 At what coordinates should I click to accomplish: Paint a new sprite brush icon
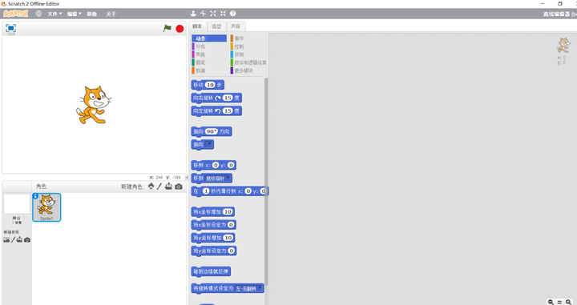point(159,187)
